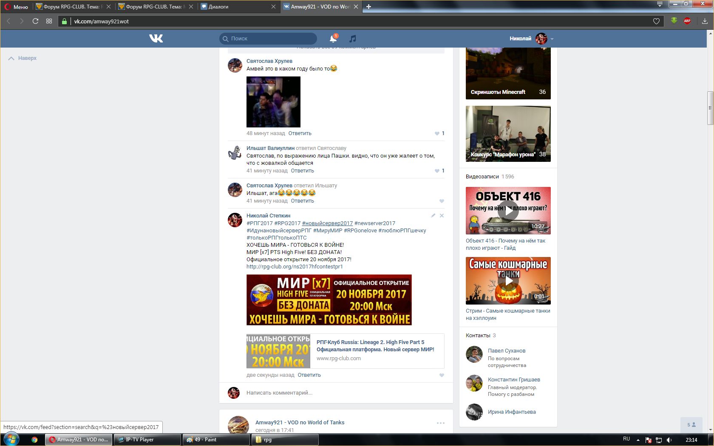Open Объект 416 Гайд video title
This screenshot has height=446, width=714.
(x=505, y=244)
